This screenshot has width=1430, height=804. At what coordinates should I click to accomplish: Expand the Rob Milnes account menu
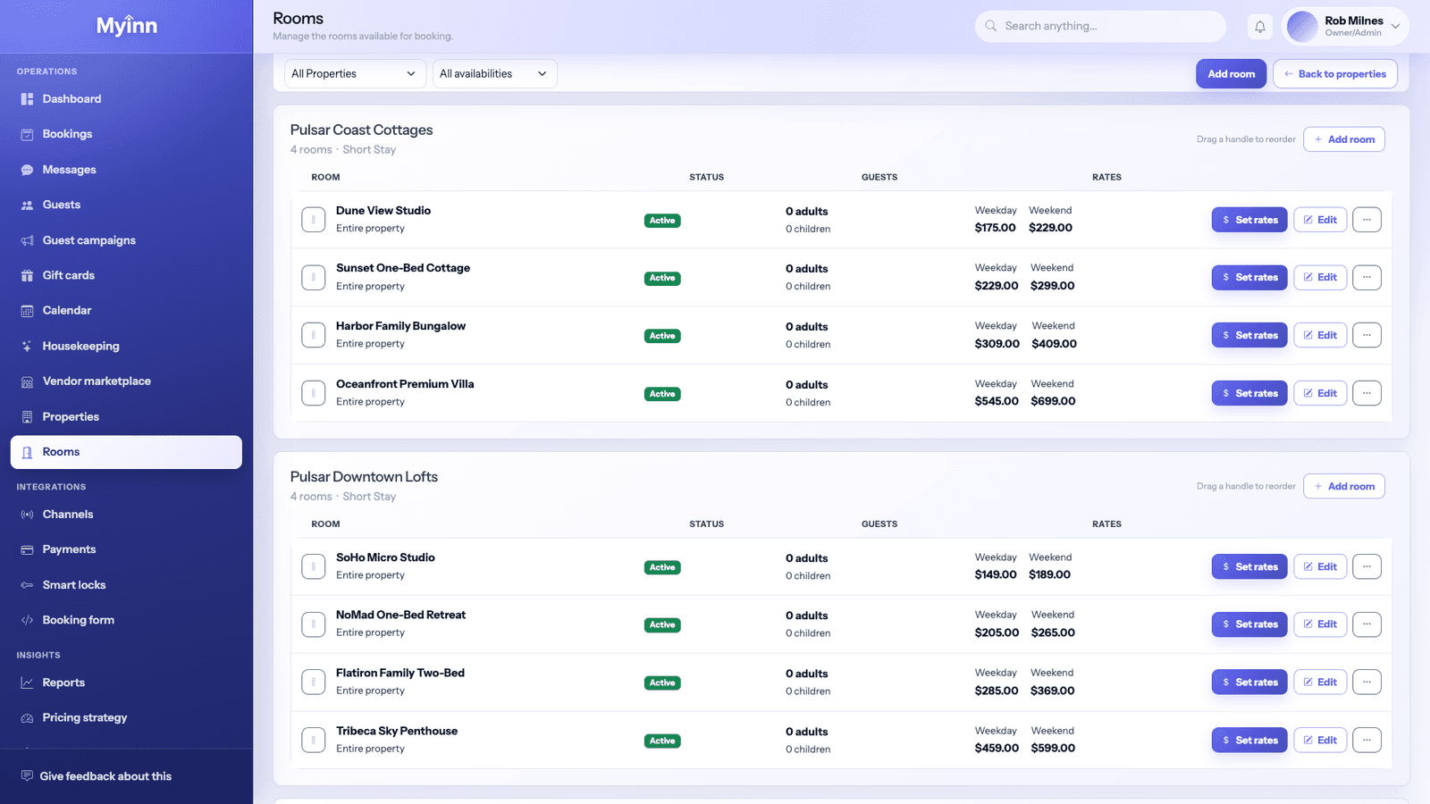point(1345,27)
